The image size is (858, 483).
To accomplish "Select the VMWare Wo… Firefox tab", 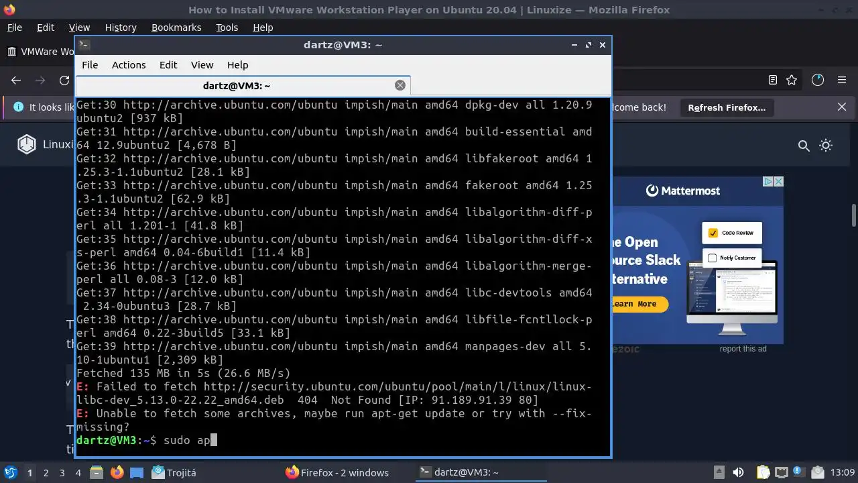I will 40,52.
